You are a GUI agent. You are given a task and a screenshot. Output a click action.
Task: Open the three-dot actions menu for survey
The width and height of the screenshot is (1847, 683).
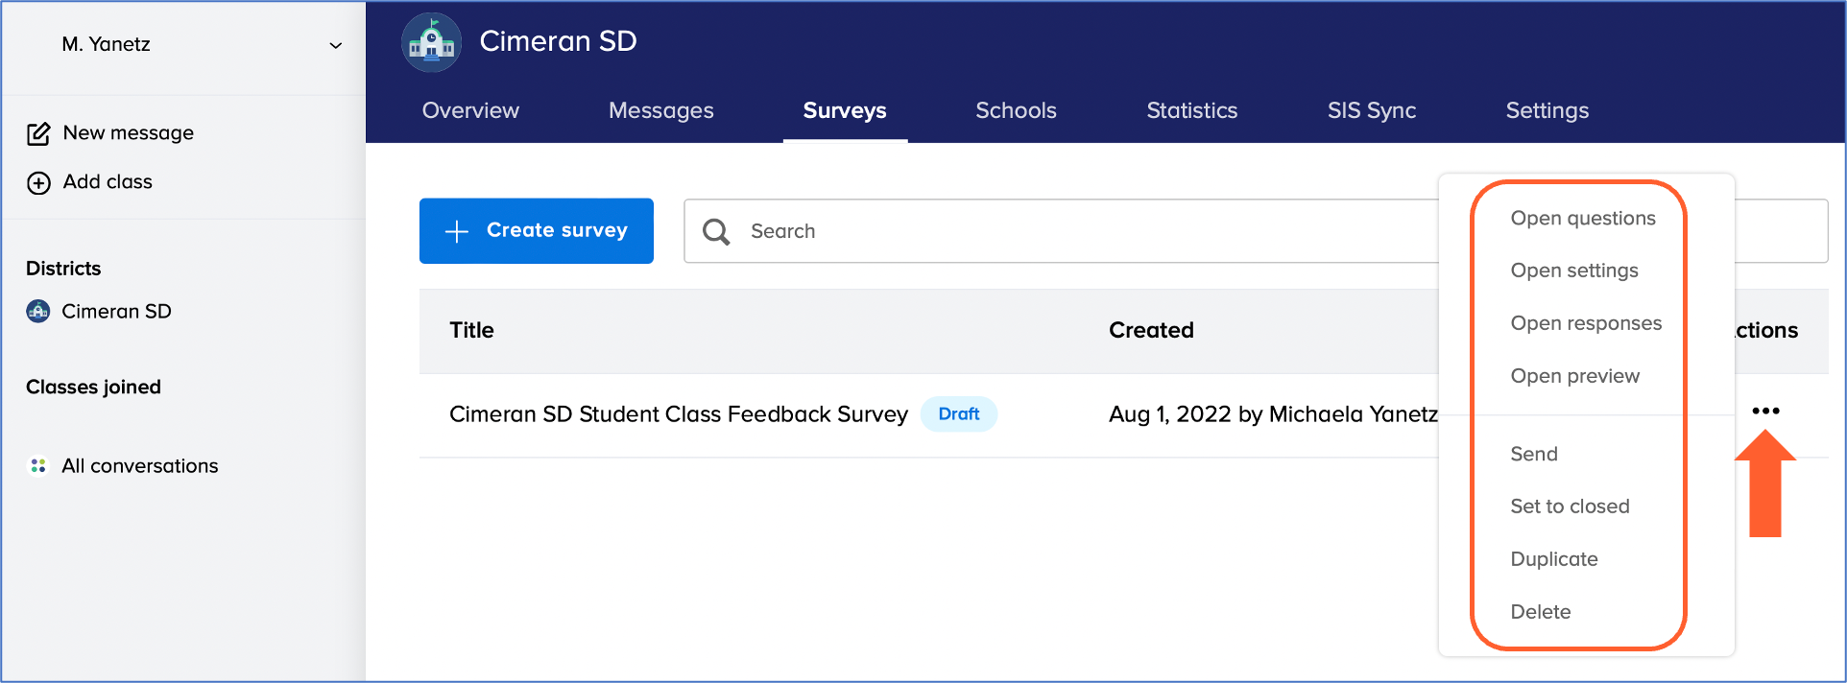tap(1764, 411)
